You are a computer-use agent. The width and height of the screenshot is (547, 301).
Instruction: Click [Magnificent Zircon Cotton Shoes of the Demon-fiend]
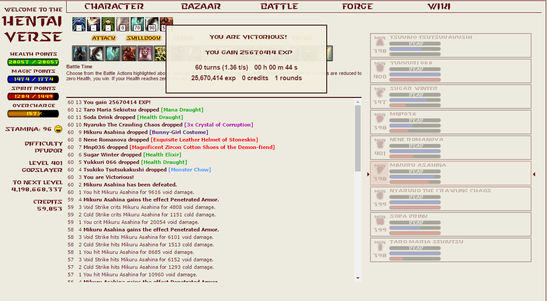pyautogui.click(x=202, y=147)
